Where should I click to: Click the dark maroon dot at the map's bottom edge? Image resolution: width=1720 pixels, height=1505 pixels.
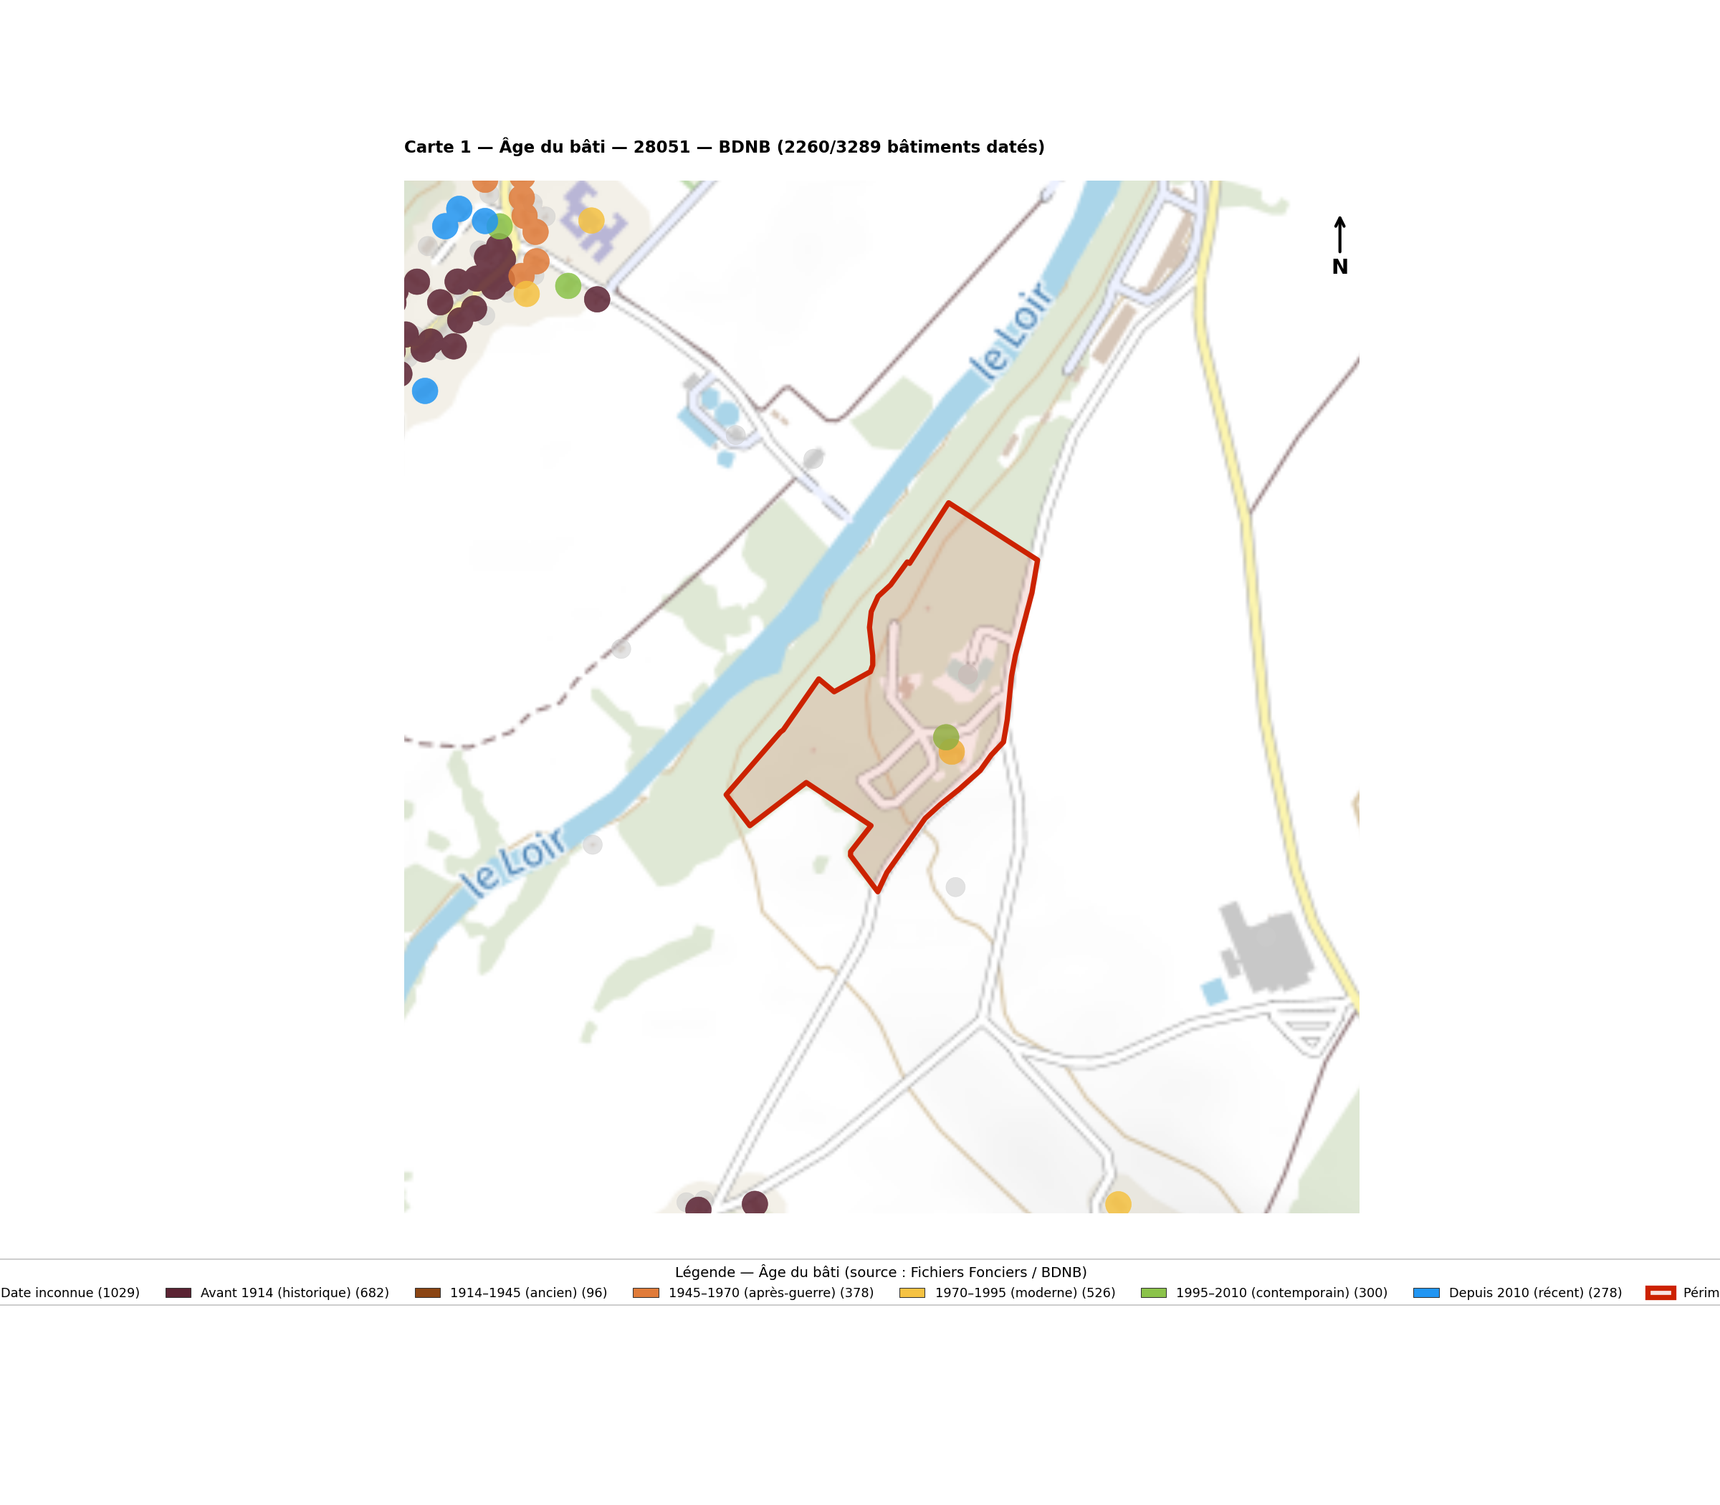point(755,1203)
